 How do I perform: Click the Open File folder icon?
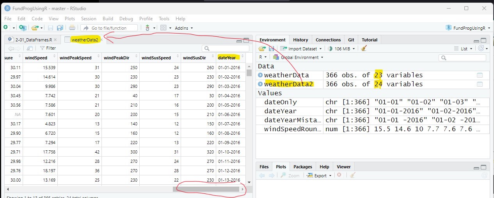click(35, 28)
